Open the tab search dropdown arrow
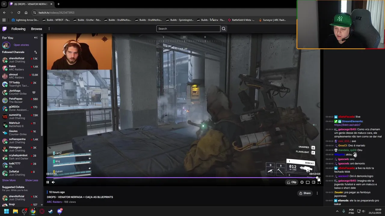The width and height of the screenshot is (385, 216). tap(4, 4)
